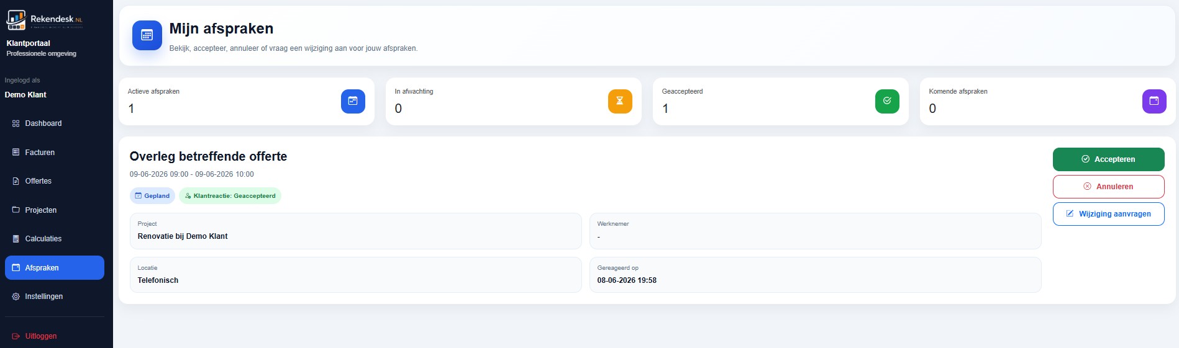Click the Komende afspraken stat card
Screen dimensions: 1179x348
tap(1048, 101)
